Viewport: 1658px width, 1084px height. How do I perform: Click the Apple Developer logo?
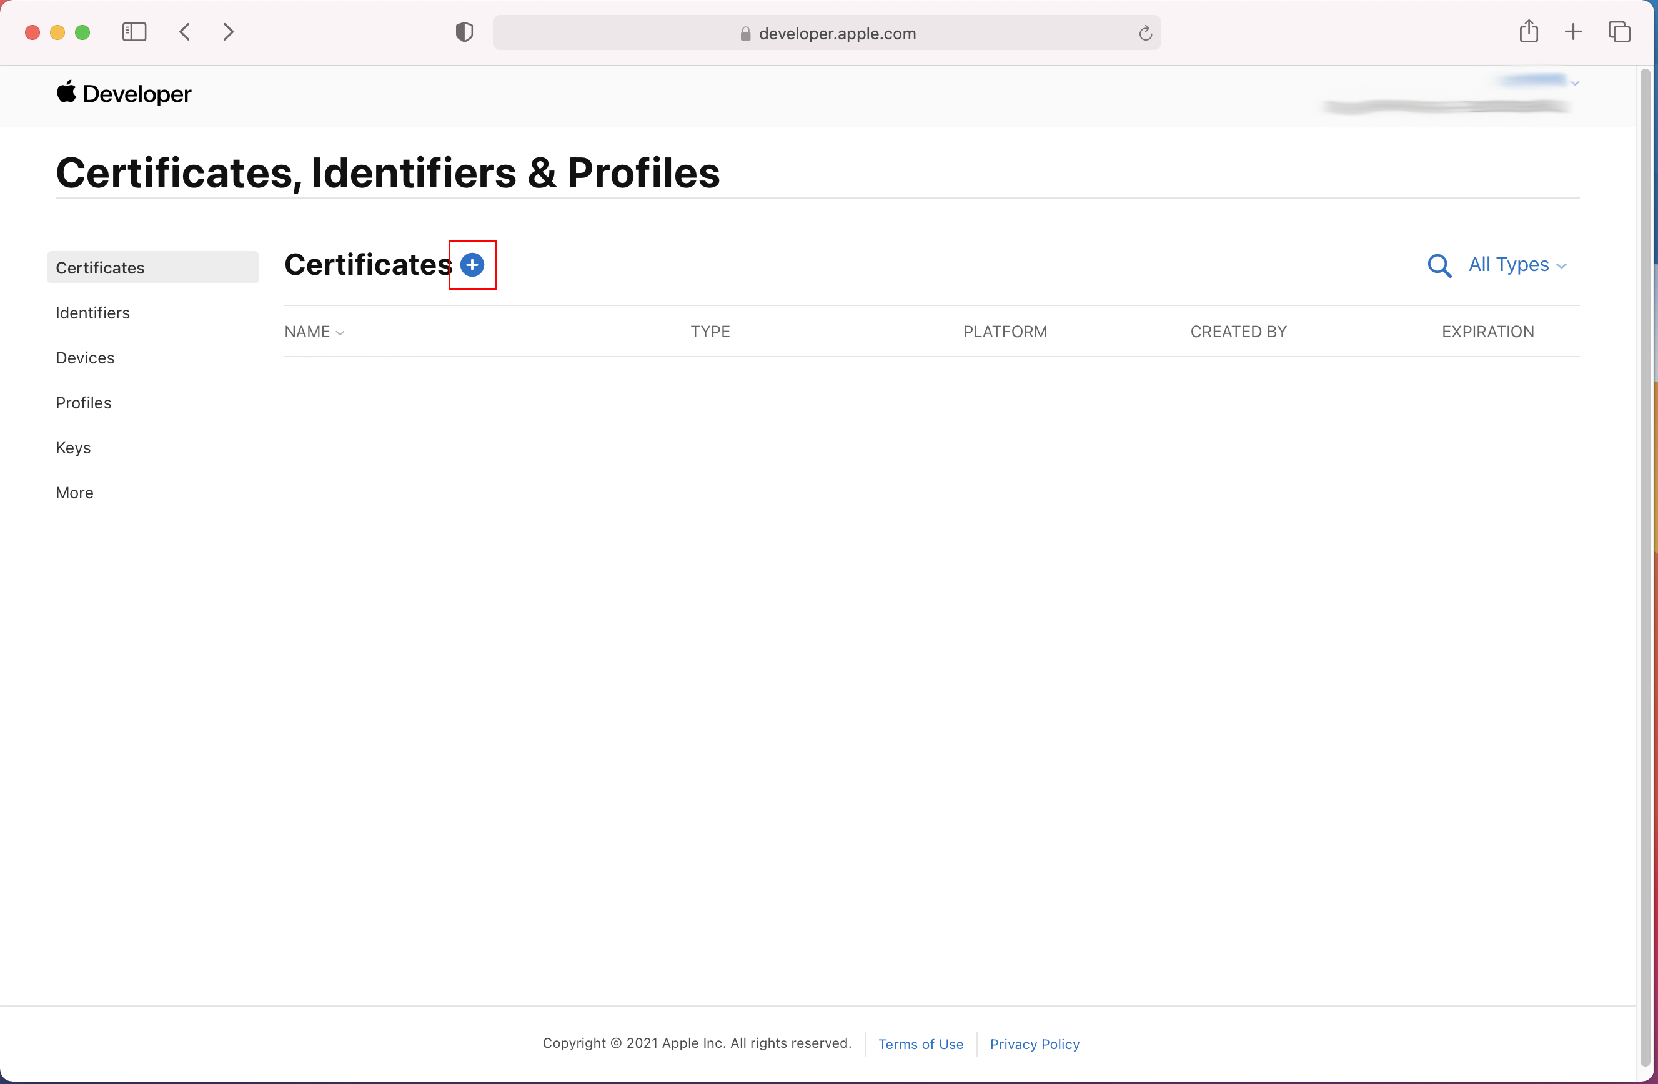(x=123, y=93)
